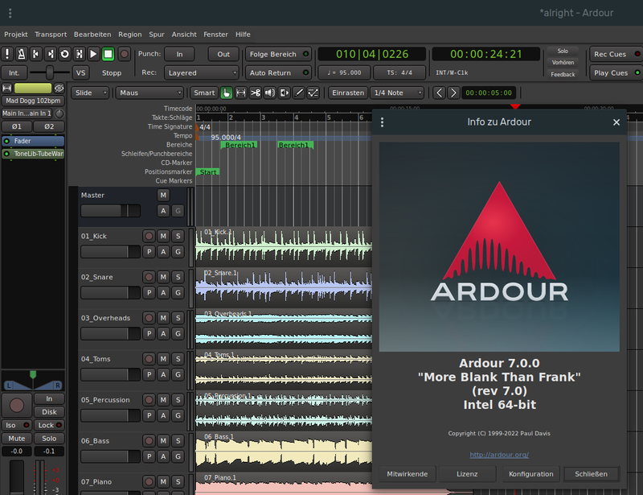
Task: Mute the Master track
Action: [163, 195]
